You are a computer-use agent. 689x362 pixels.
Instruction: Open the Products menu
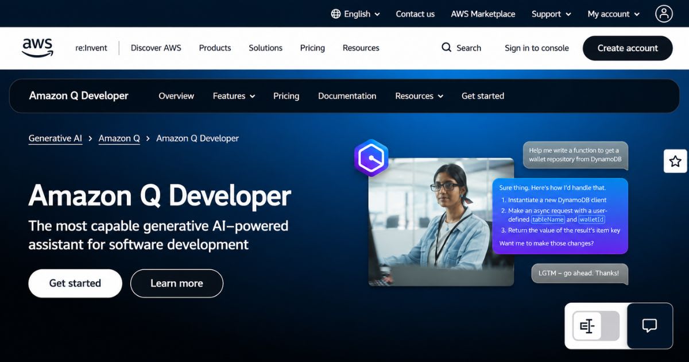(215, 48)
